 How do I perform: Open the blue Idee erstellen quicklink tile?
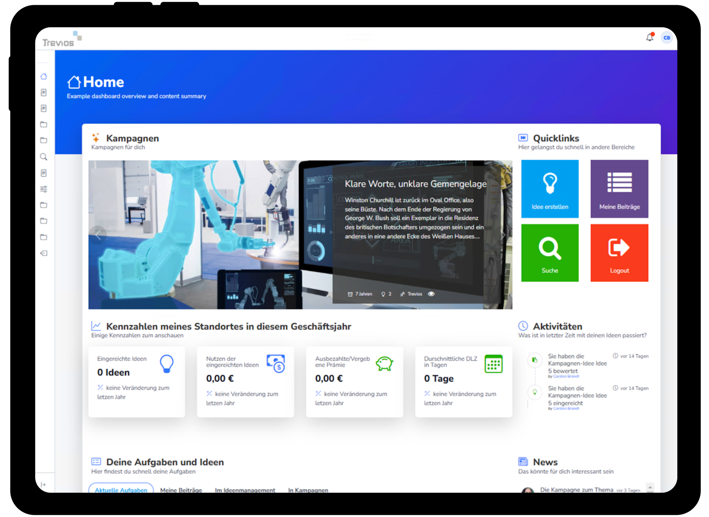[x=550, y=188]
